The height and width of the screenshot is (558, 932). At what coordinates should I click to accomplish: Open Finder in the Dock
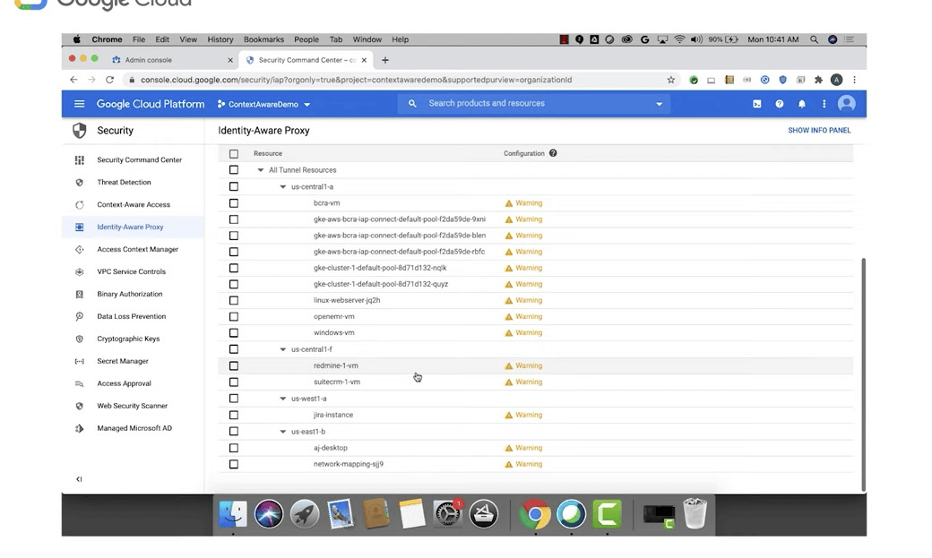[x=233, y=514]
